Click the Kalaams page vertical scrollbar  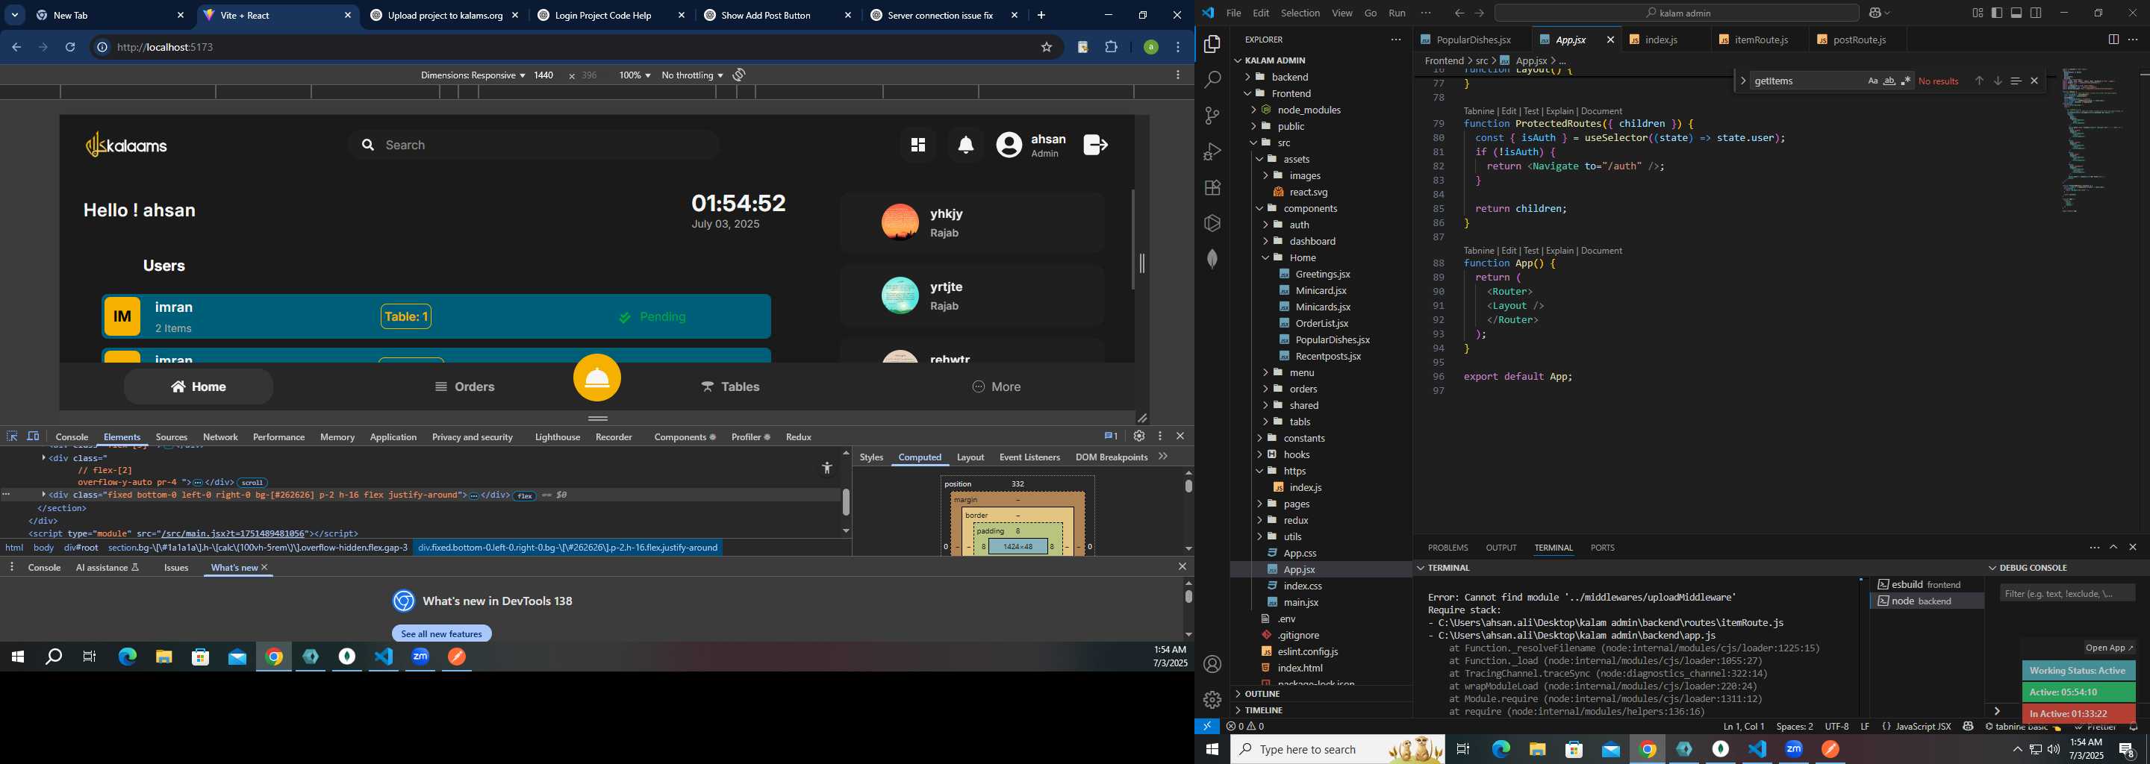1132,239
